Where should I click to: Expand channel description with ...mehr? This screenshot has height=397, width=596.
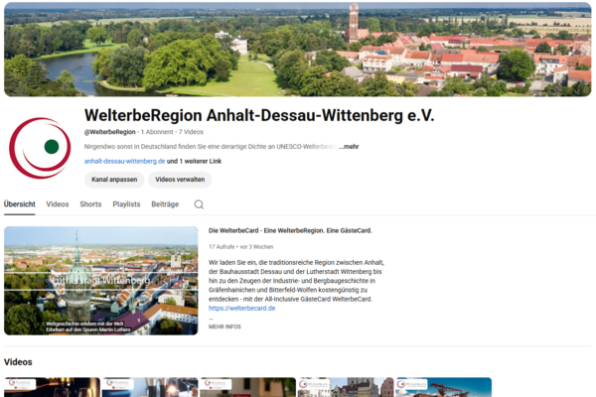(349, 147)
